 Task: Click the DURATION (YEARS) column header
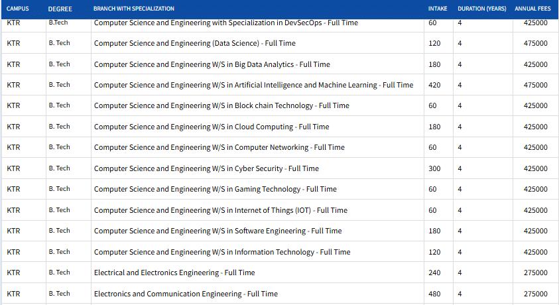point(482,9)
